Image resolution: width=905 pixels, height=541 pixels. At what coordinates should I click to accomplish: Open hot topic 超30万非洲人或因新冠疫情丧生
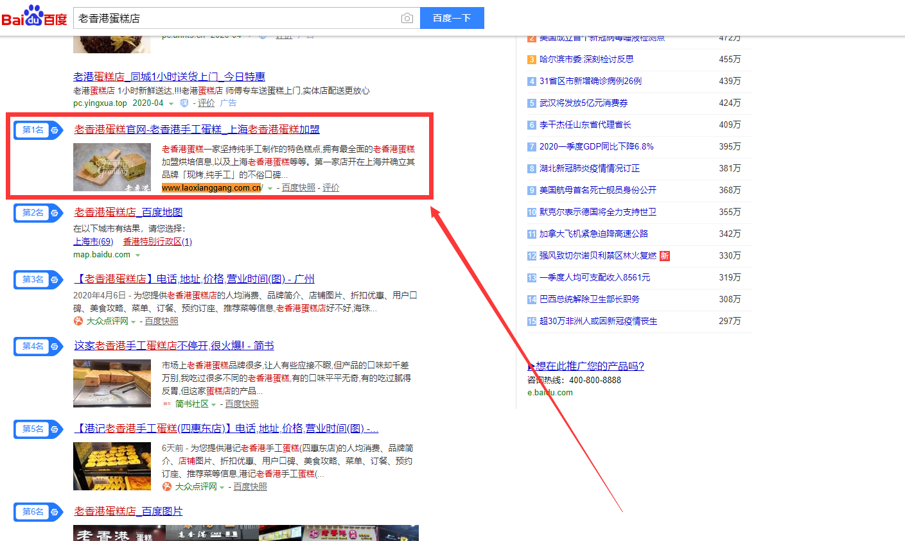point(599,321)
